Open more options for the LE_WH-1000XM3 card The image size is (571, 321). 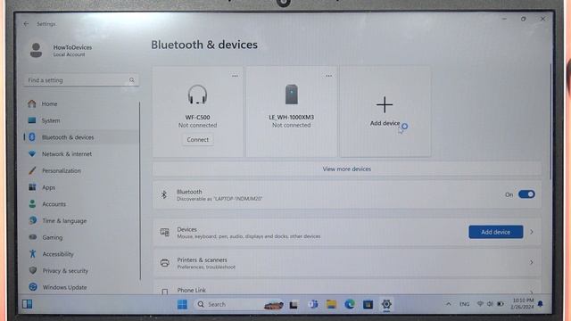[329, 76]
